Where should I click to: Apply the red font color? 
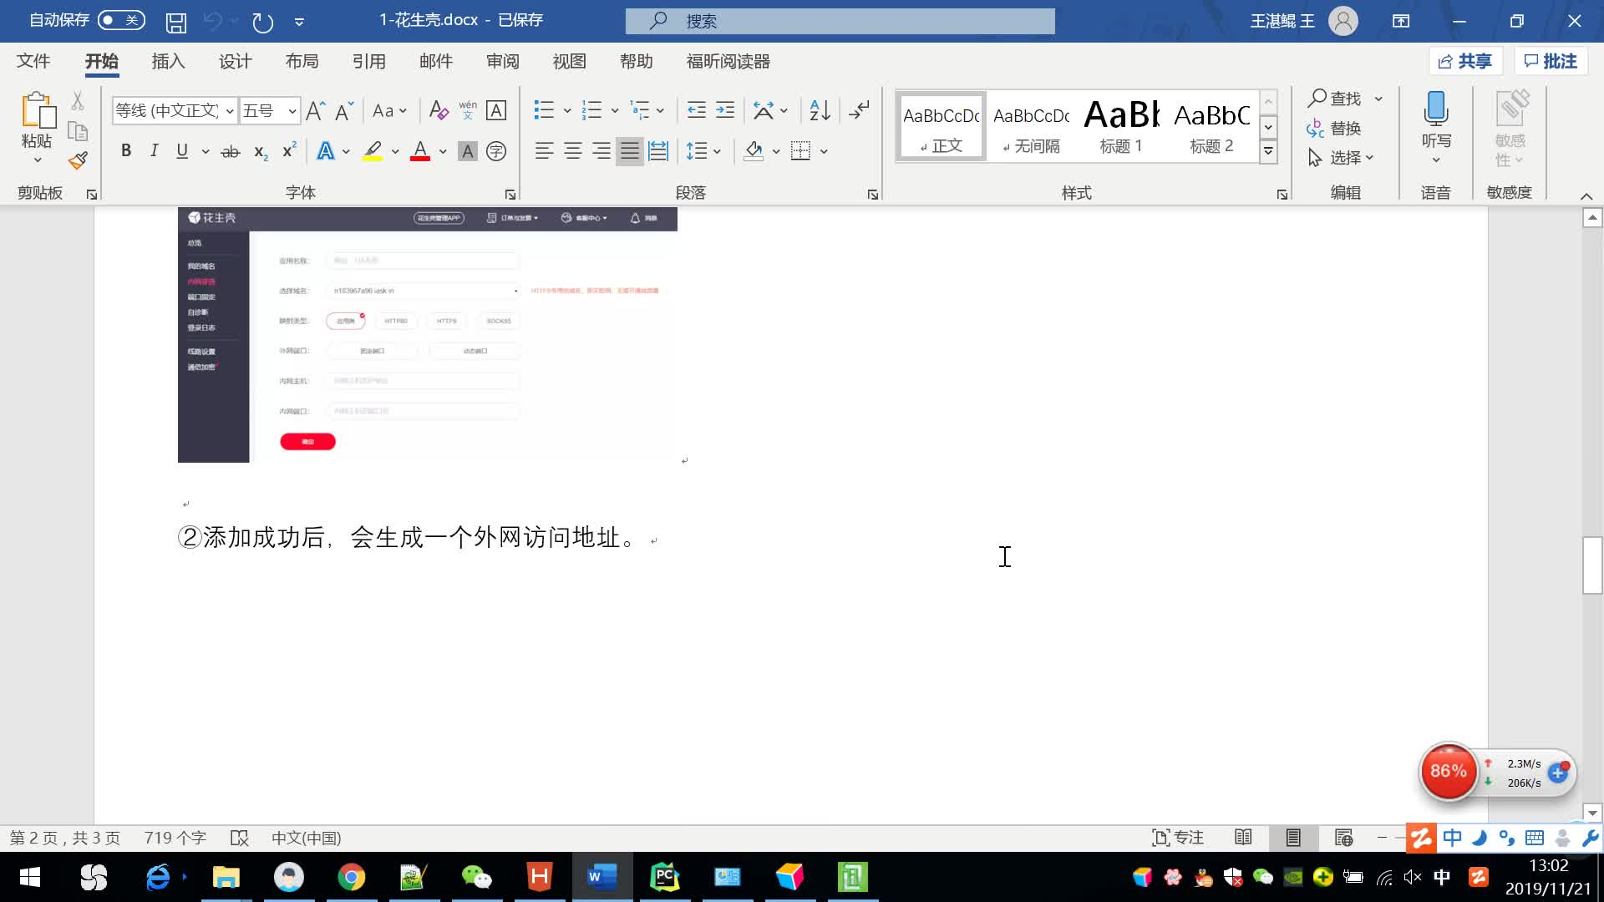coord(420,151)
